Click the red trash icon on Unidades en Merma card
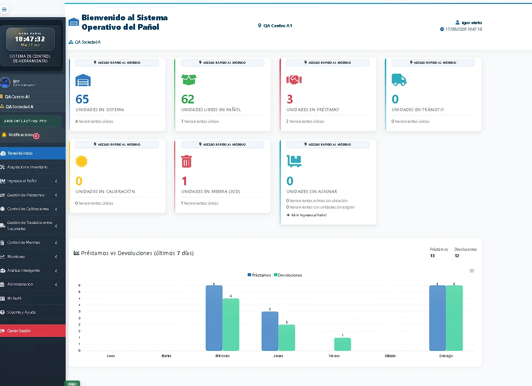 (186, 162)
